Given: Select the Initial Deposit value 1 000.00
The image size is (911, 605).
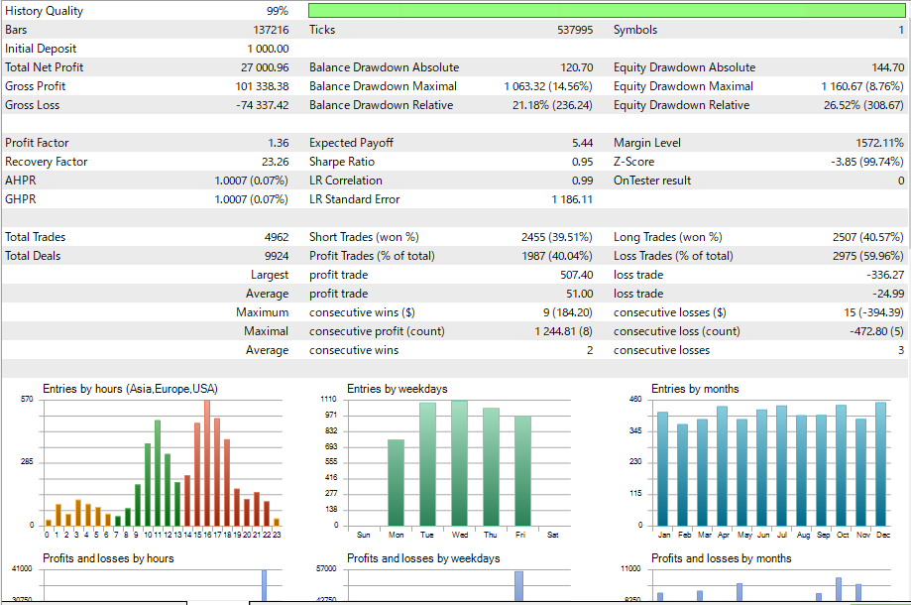Looking at the screenshot, I should (268, 49).
